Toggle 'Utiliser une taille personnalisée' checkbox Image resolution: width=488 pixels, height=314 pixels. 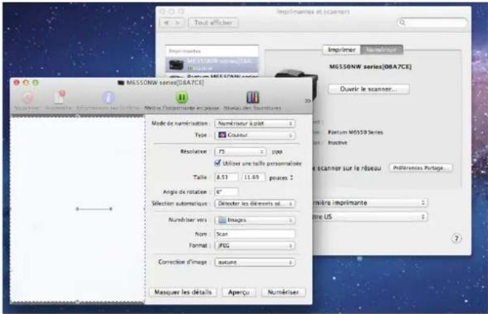[217, 163]
